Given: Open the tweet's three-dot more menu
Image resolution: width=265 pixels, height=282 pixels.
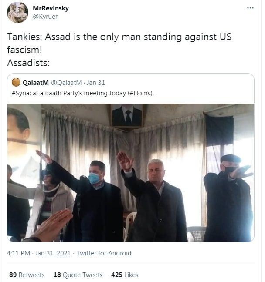Looking at the screenshot, I should (250, 8).
